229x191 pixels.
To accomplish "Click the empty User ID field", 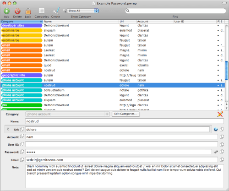I will pyautogui.click(x=121, y=144).
